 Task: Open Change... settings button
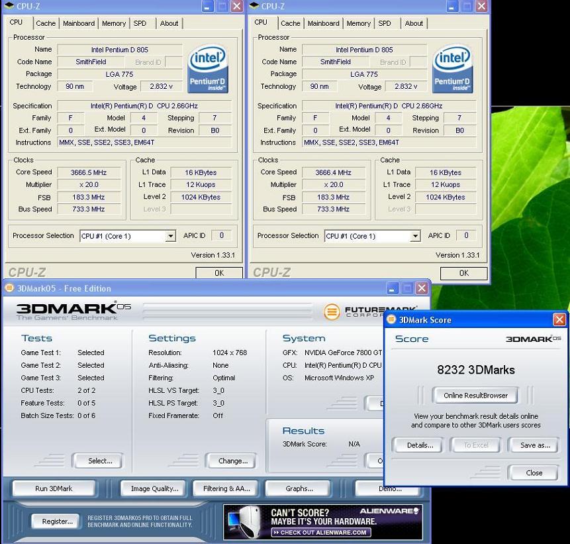click(x=231, y=461)
